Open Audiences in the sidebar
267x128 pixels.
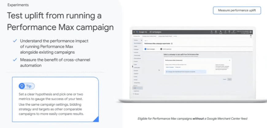click(136, 74)
